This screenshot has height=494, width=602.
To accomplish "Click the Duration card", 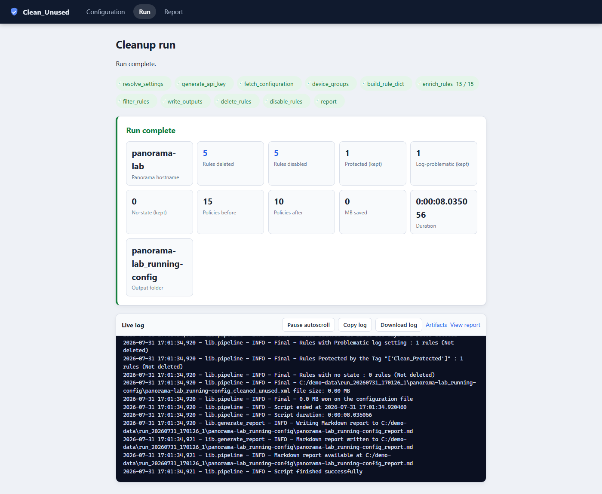I will point(444,212).
